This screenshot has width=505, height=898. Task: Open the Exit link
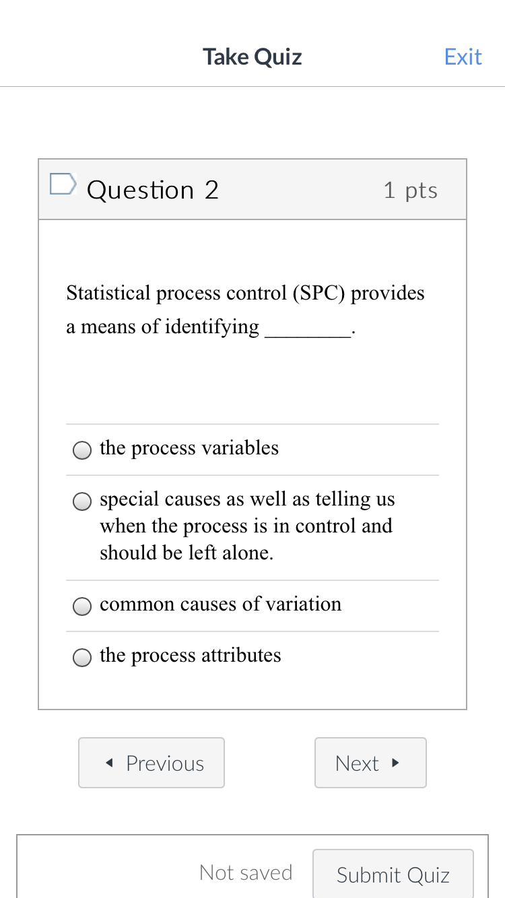[x=463, y=57]
